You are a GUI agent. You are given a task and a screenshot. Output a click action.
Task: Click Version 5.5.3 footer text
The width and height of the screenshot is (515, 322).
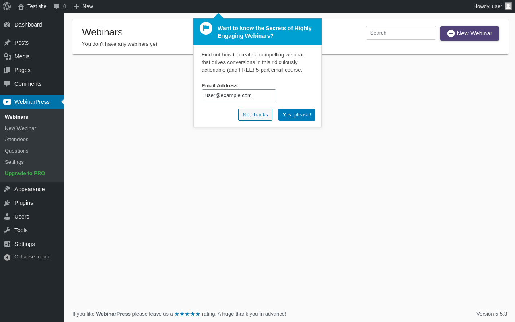[492, 314]
